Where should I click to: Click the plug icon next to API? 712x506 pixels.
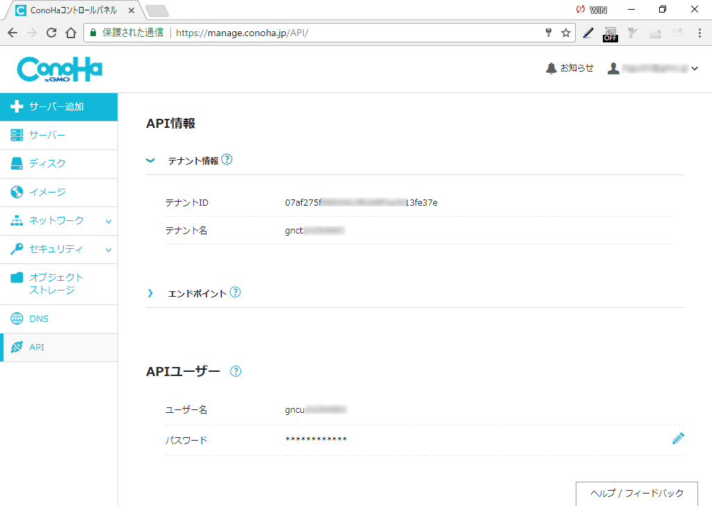(17, 347)
